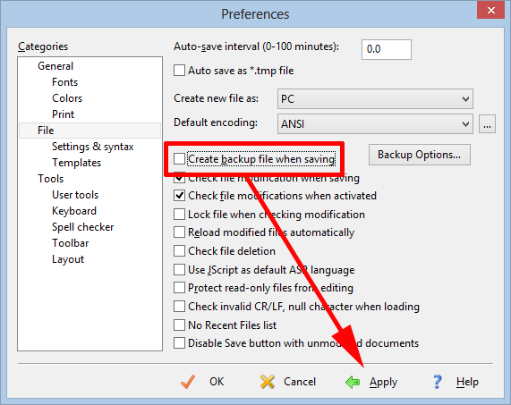Enable No Recent Files list
The height and width of the screenshot is (405, 511).
(x=179, y=325)
